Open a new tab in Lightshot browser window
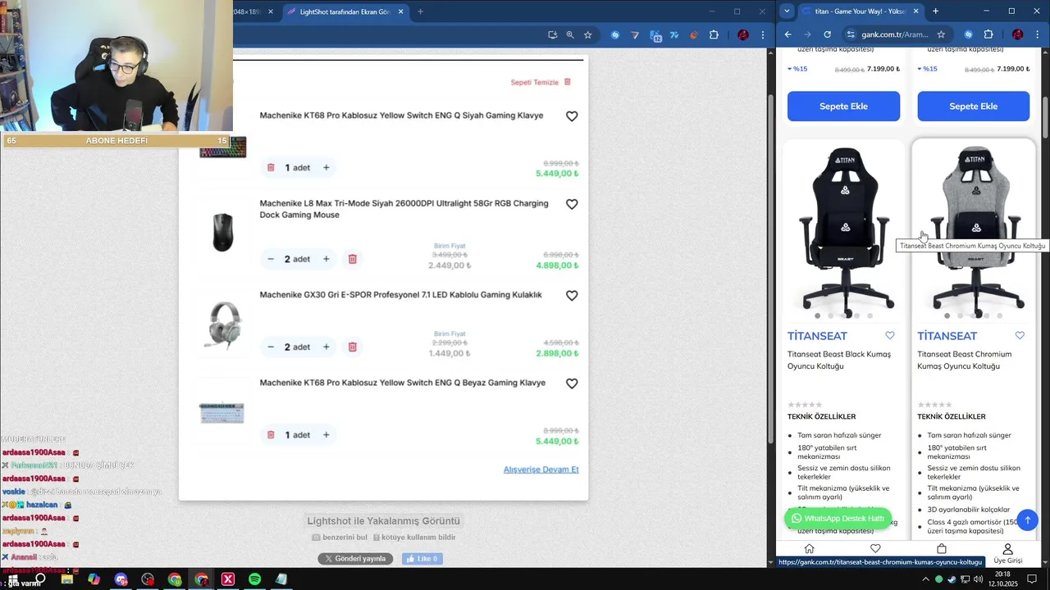 (x=420, y=11)
